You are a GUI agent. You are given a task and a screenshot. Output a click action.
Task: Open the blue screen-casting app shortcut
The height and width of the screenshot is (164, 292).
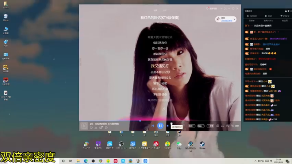[110, 145]
